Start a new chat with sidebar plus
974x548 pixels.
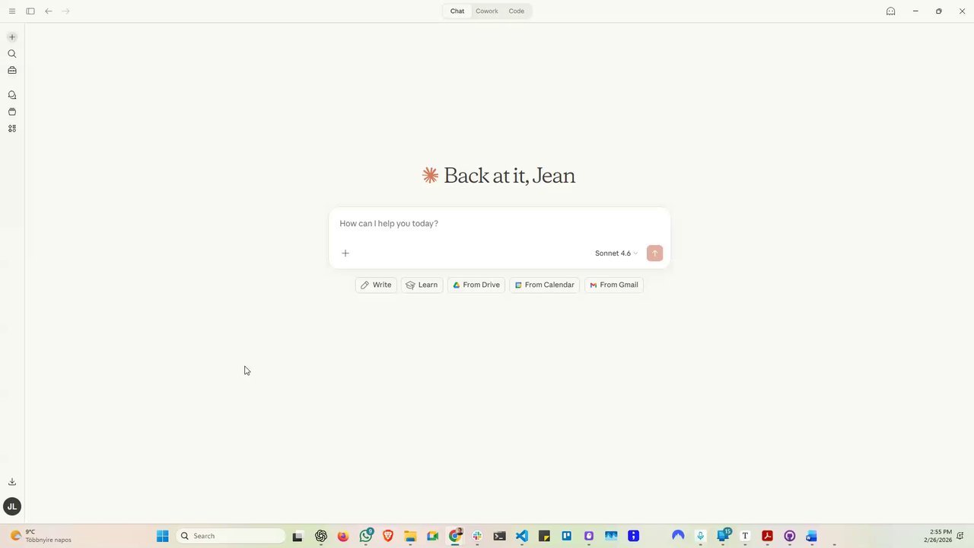click(x=12, y=37)
